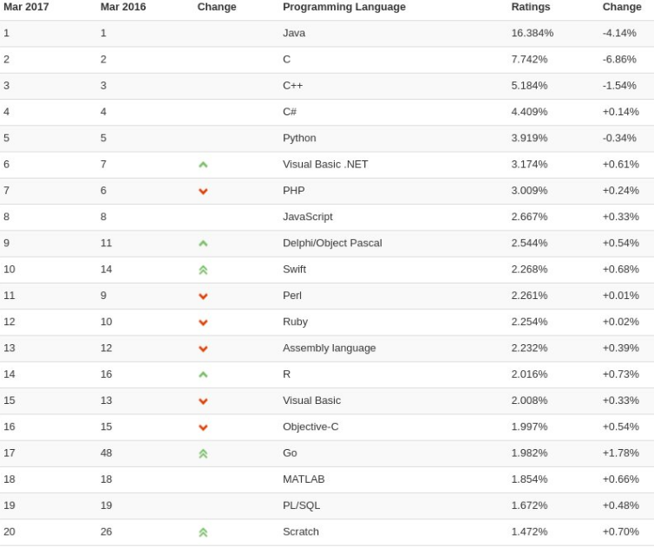Click the red down arrow beside PHP
Viewport: 654px width, 547px height.
[203, 191]
